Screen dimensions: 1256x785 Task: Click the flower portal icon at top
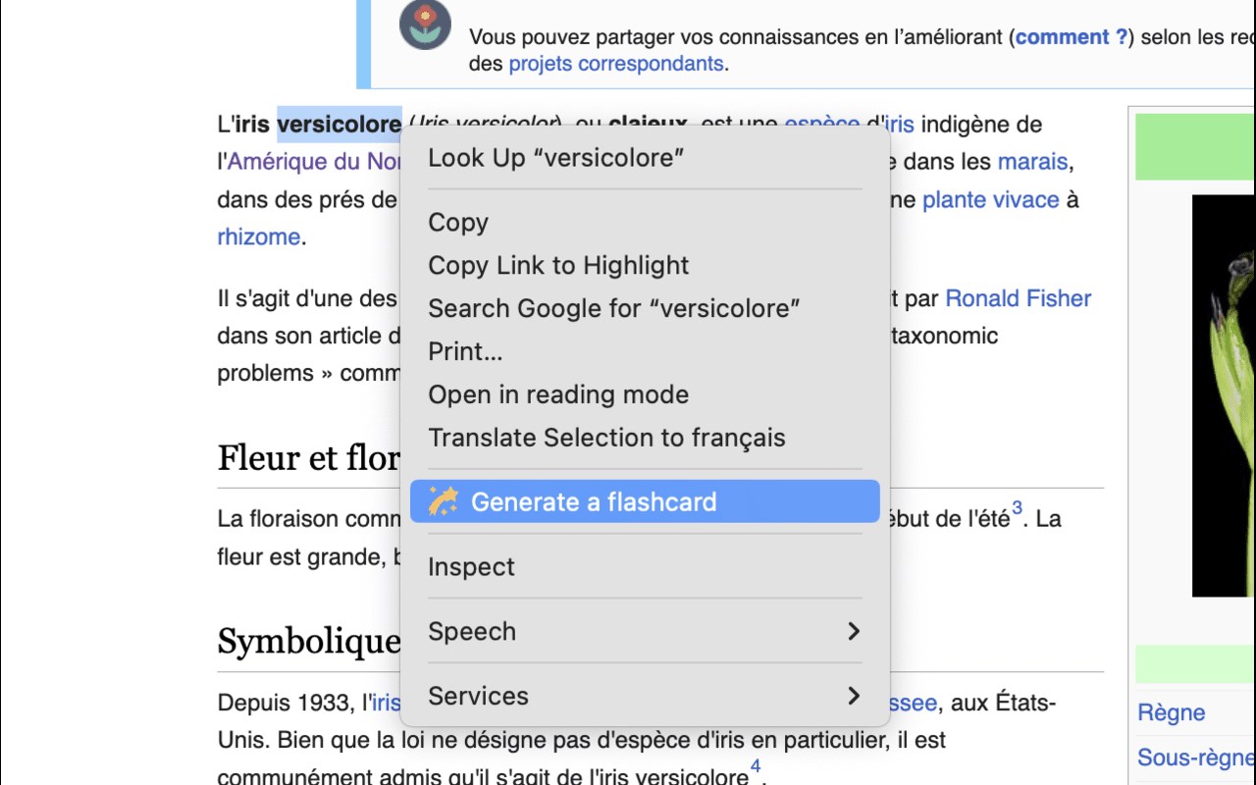pos(425,26)
